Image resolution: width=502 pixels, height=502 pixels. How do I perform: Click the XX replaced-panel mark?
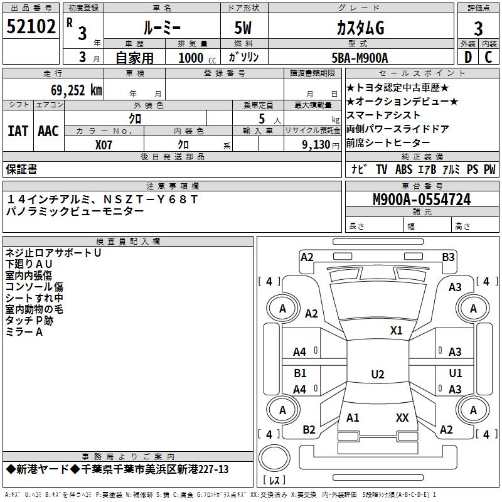click(x=402, y=418)
